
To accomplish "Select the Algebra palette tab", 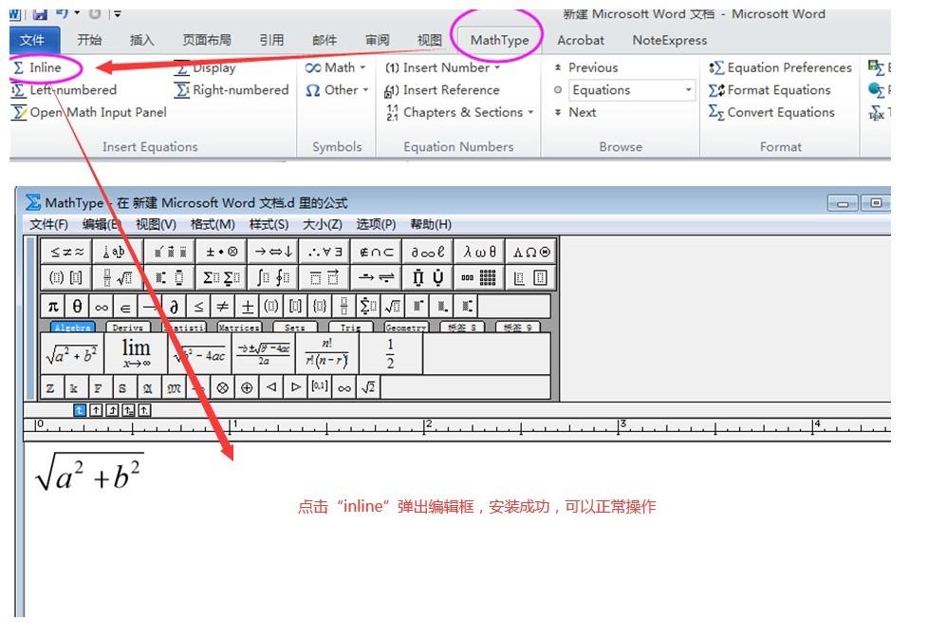I will click(x=73, y=327).
